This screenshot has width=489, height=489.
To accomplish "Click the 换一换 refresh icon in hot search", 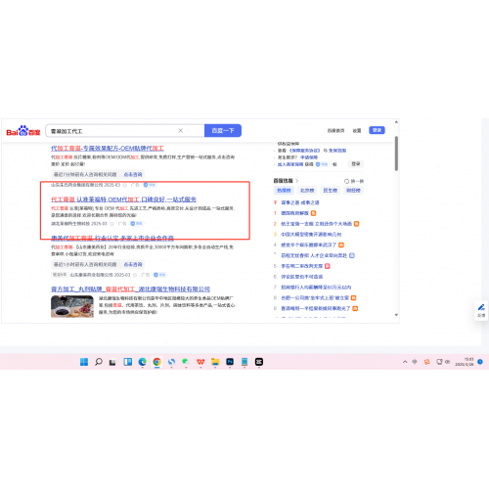I will tap(346, 181).
